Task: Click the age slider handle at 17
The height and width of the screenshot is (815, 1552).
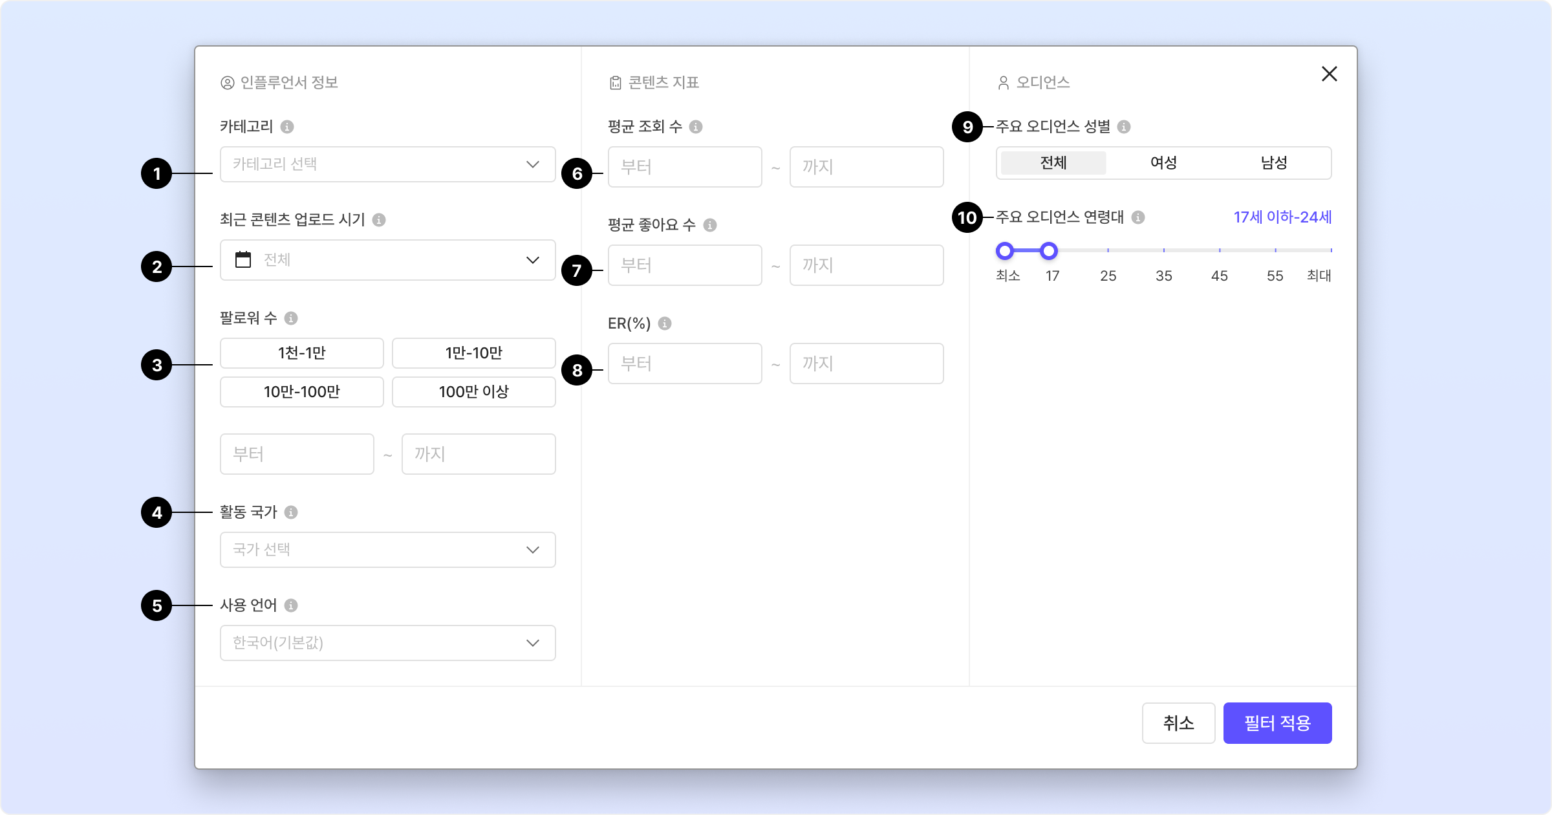Action: click(1049, 250)
